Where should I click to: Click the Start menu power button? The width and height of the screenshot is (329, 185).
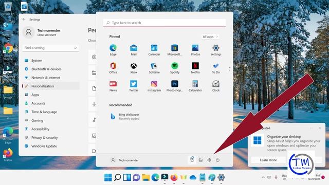[x=217, y=160]
